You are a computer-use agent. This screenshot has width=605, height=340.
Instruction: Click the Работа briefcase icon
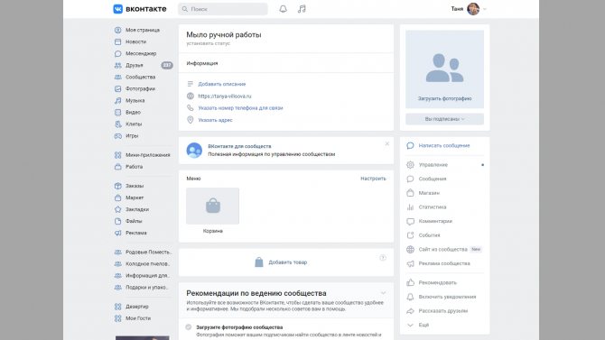point(118,167)
